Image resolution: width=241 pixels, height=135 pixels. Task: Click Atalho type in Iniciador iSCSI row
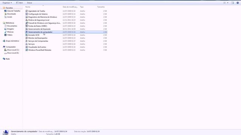(x=82, y=35)
